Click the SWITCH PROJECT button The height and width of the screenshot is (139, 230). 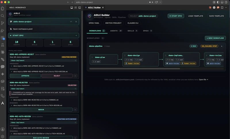[x=113, y=23]
